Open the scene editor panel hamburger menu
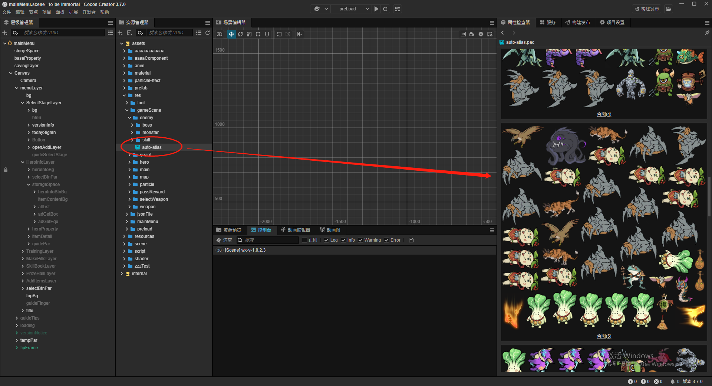Screen dimensions: 712x386 (492, 23)
